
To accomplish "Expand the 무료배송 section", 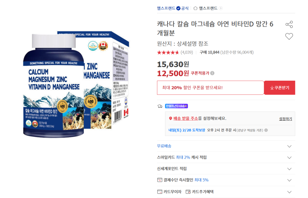I will (x=289, y=146).
